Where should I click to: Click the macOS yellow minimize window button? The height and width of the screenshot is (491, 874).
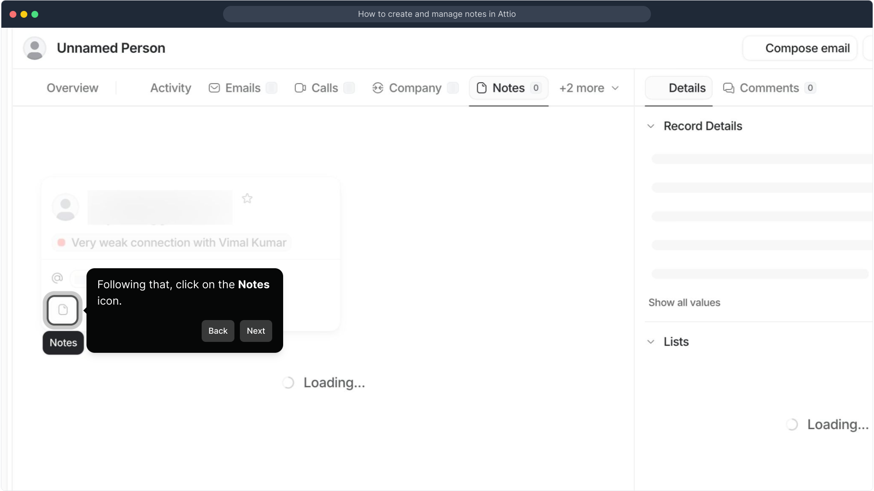(24, 14)
